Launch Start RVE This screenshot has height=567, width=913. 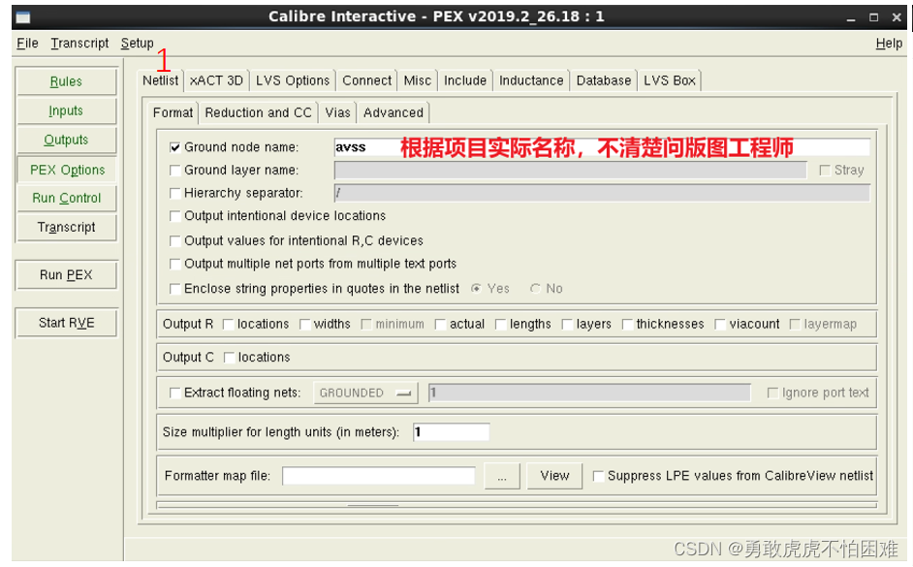pos(66,323)
